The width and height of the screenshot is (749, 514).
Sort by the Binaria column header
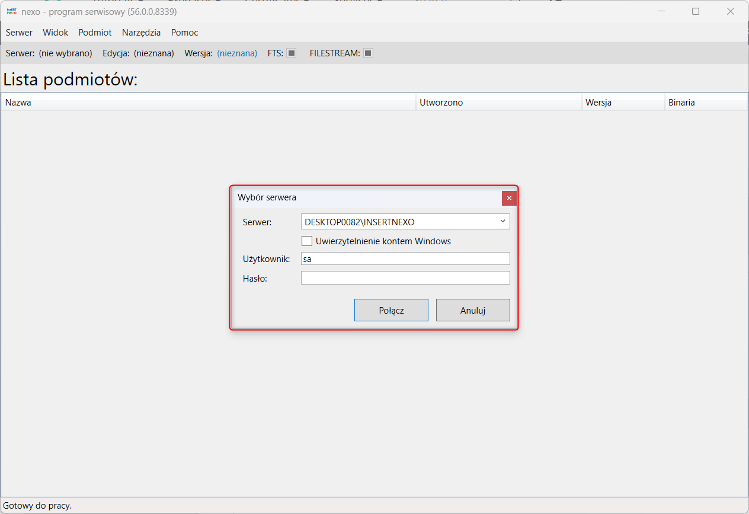pos(706,102)
